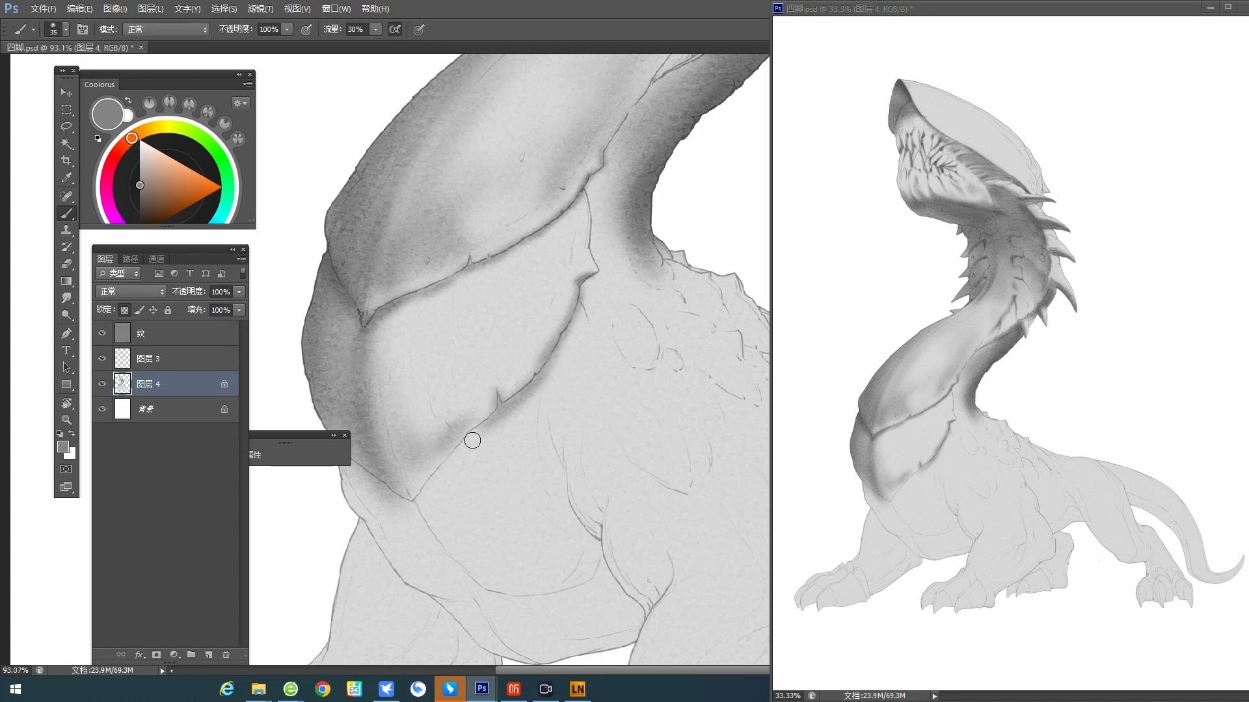Open the Coolorus settings gear dropdown

tap(240, 103)
